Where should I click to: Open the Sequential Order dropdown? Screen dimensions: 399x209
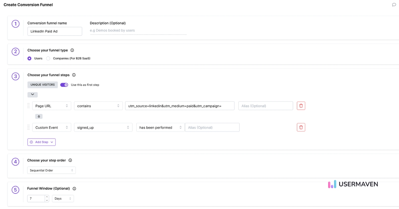coord(52,170)
